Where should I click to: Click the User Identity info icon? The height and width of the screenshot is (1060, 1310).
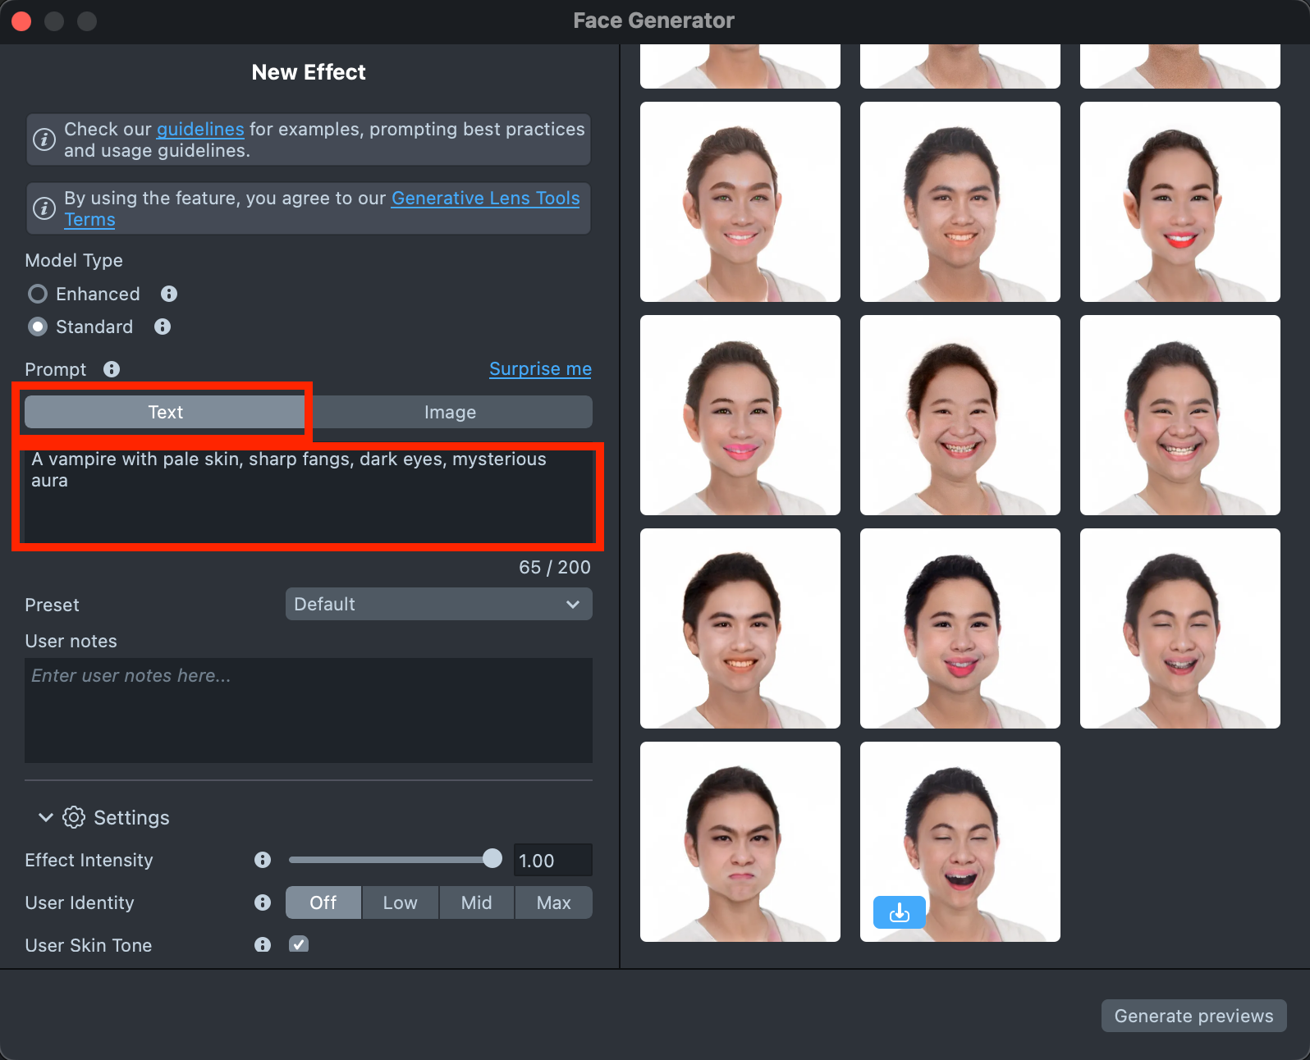[x=263, y=902]
